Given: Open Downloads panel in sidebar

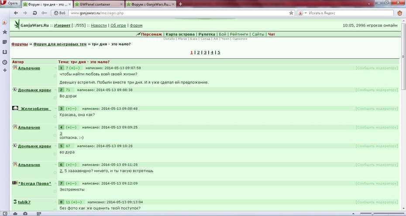Looking at the screenshot, I should 5,52.
